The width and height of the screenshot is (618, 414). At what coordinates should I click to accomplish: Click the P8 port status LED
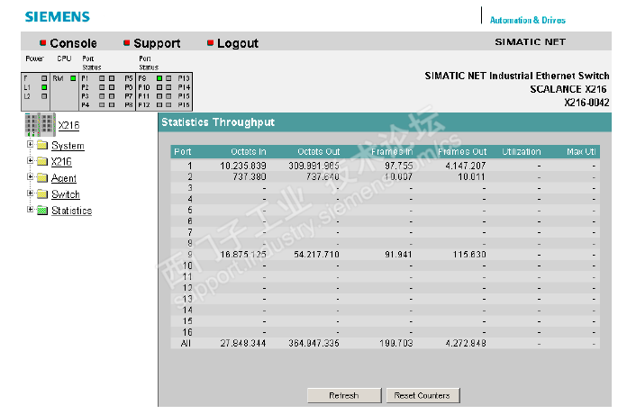[x=112, y=104]
